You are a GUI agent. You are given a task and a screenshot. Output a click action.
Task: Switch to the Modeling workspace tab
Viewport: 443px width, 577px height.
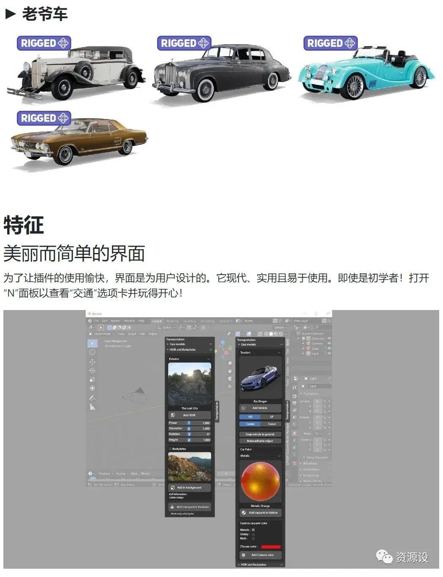tap(172, 321)
